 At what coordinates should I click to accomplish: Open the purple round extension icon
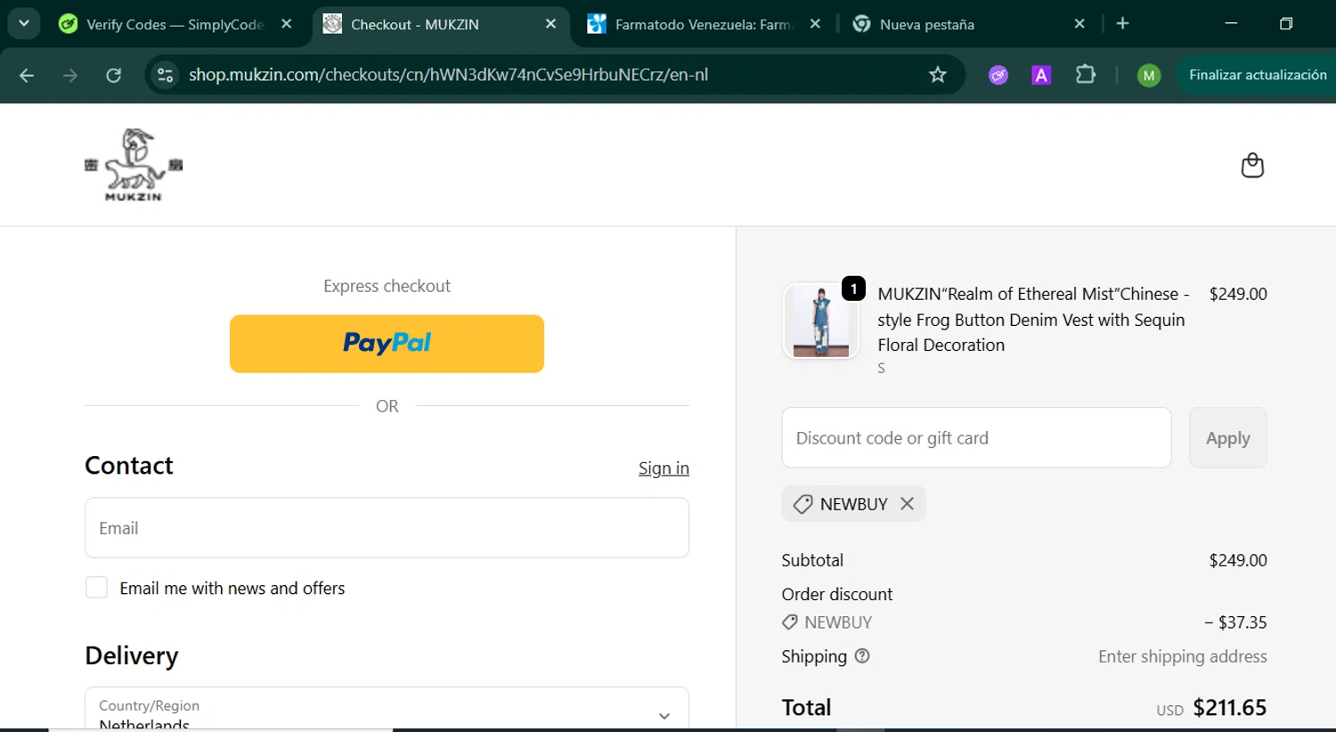[998, 76]
